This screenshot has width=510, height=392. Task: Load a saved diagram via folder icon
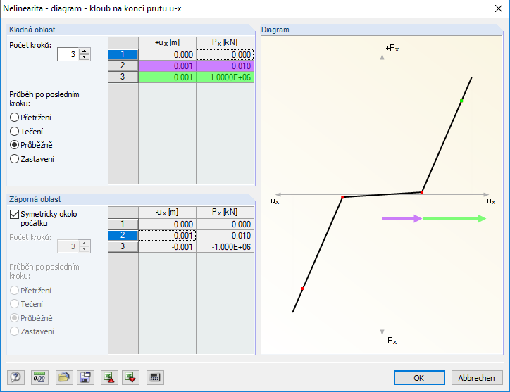64,377
